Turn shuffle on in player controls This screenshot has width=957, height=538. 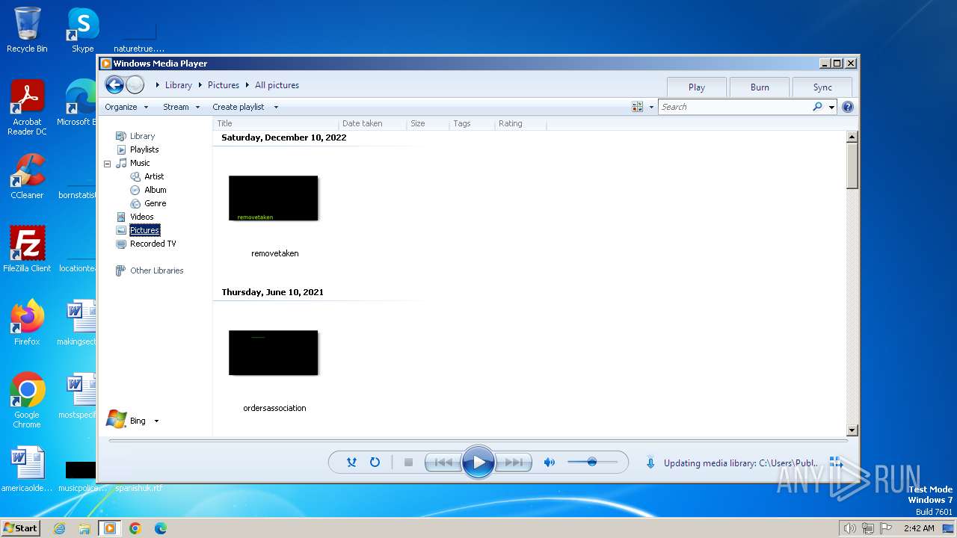coord(351,463)
